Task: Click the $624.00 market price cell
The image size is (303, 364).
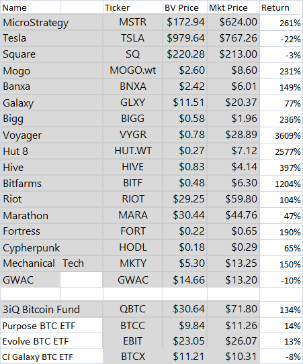Action: click(x=233, y=22)
